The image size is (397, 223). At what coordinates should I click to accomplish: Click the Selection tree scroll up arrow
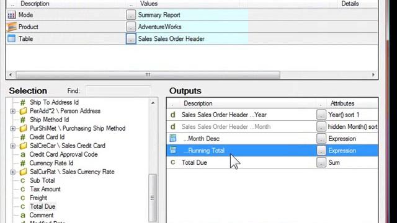(153, 103)
